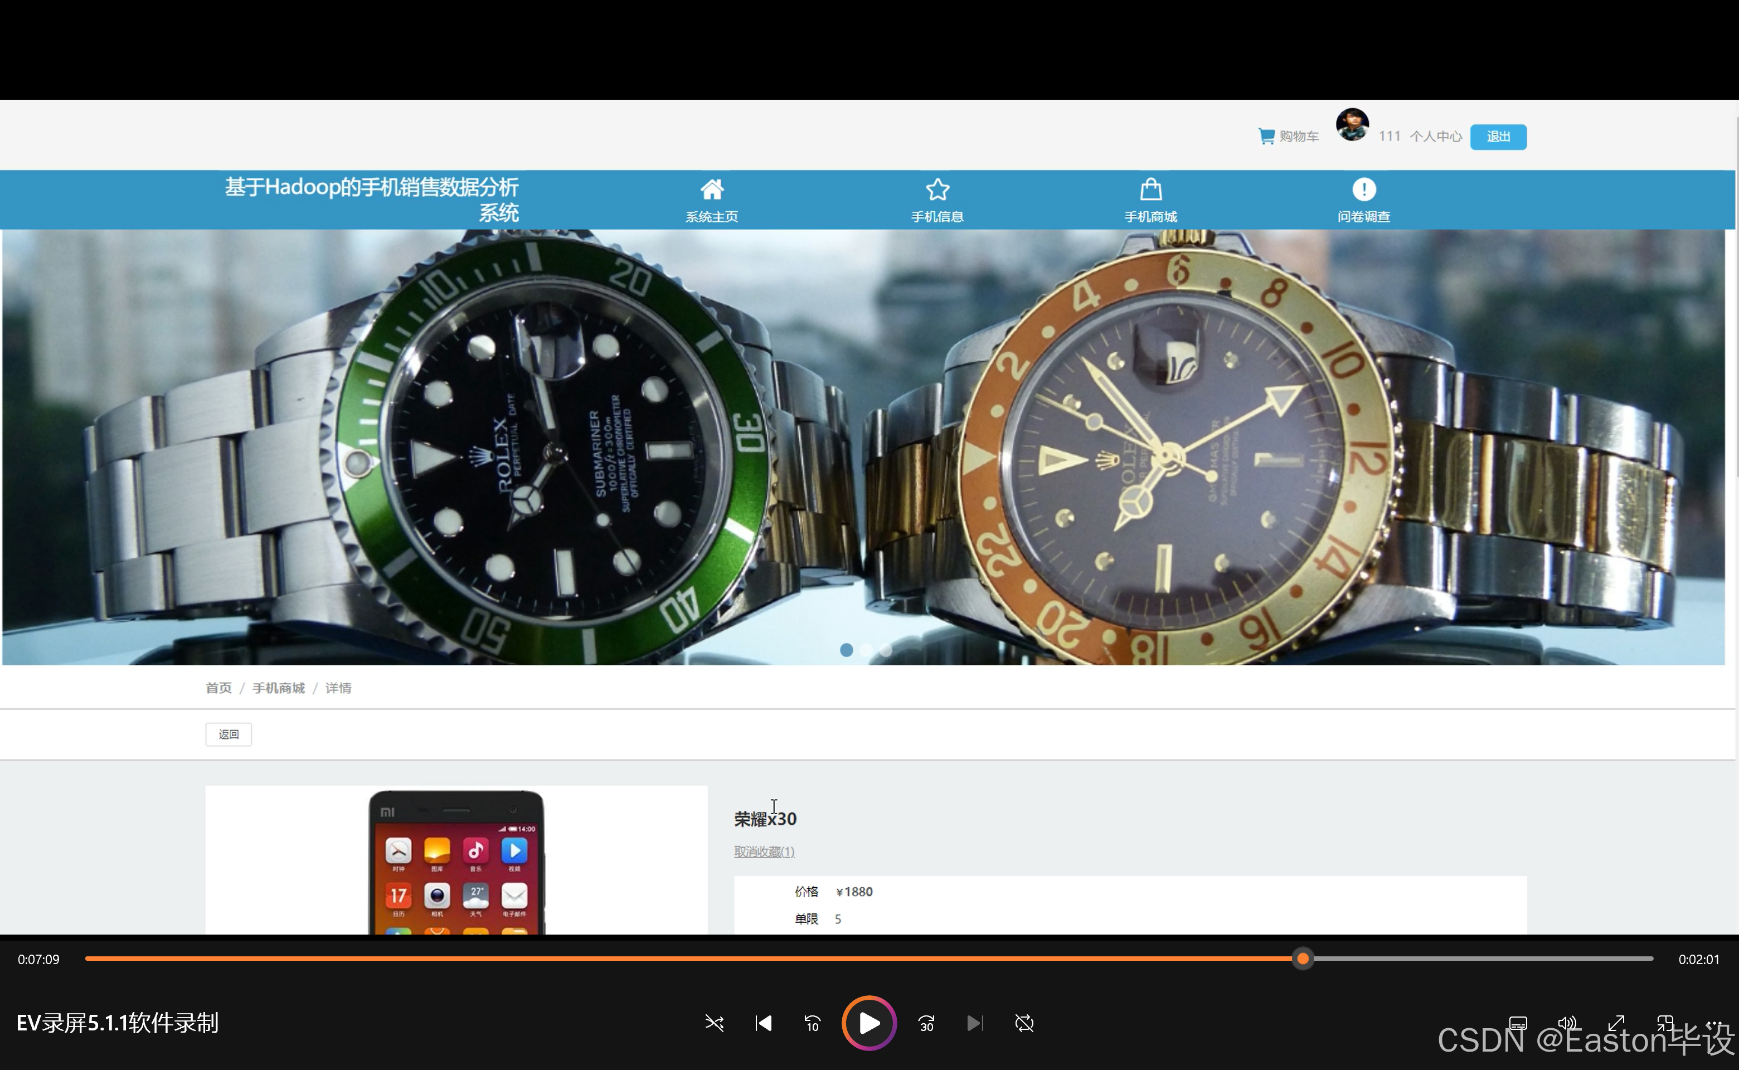This screenshot has width=1739, height=1070.
Task: Switch to mini player view
Action: click(x=1665, y=1023)
